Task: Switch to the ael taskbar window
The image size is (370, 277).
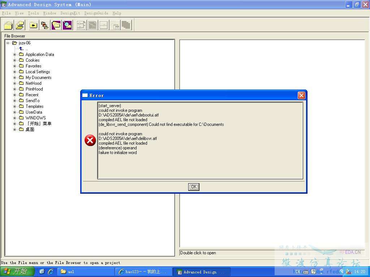Action: (85, 272)
